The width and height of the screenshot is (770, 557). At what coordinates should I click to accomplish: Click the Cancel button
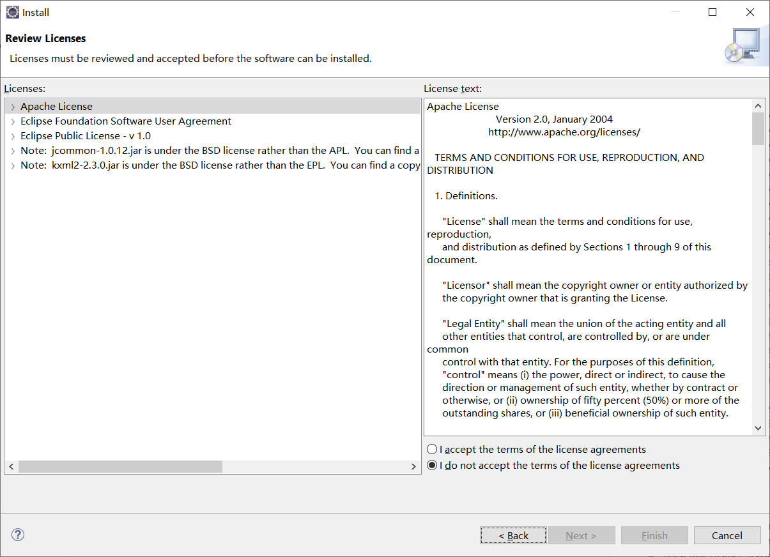pos(727,535)
